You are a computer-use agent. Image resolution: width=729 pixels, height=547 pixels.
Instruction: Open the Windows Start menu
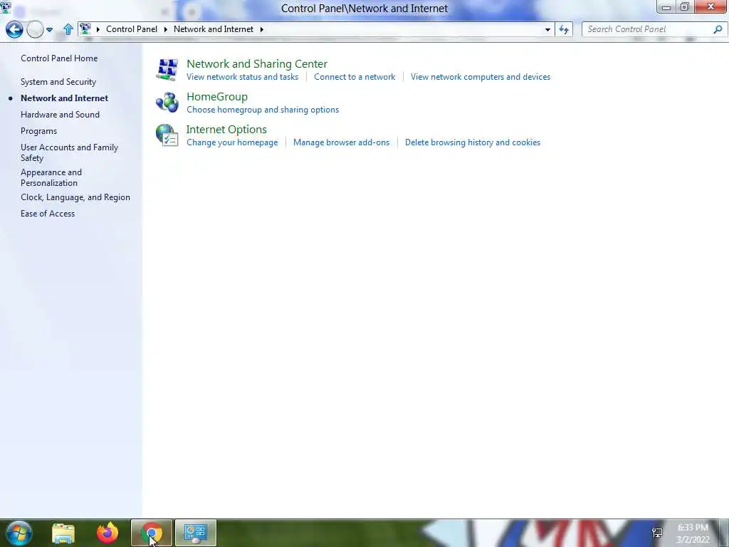pyautogui.click(x=19, y=533)
